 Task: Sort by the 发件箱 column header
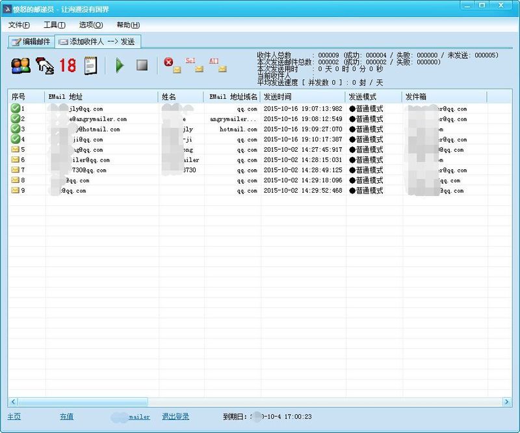point(445,97)
